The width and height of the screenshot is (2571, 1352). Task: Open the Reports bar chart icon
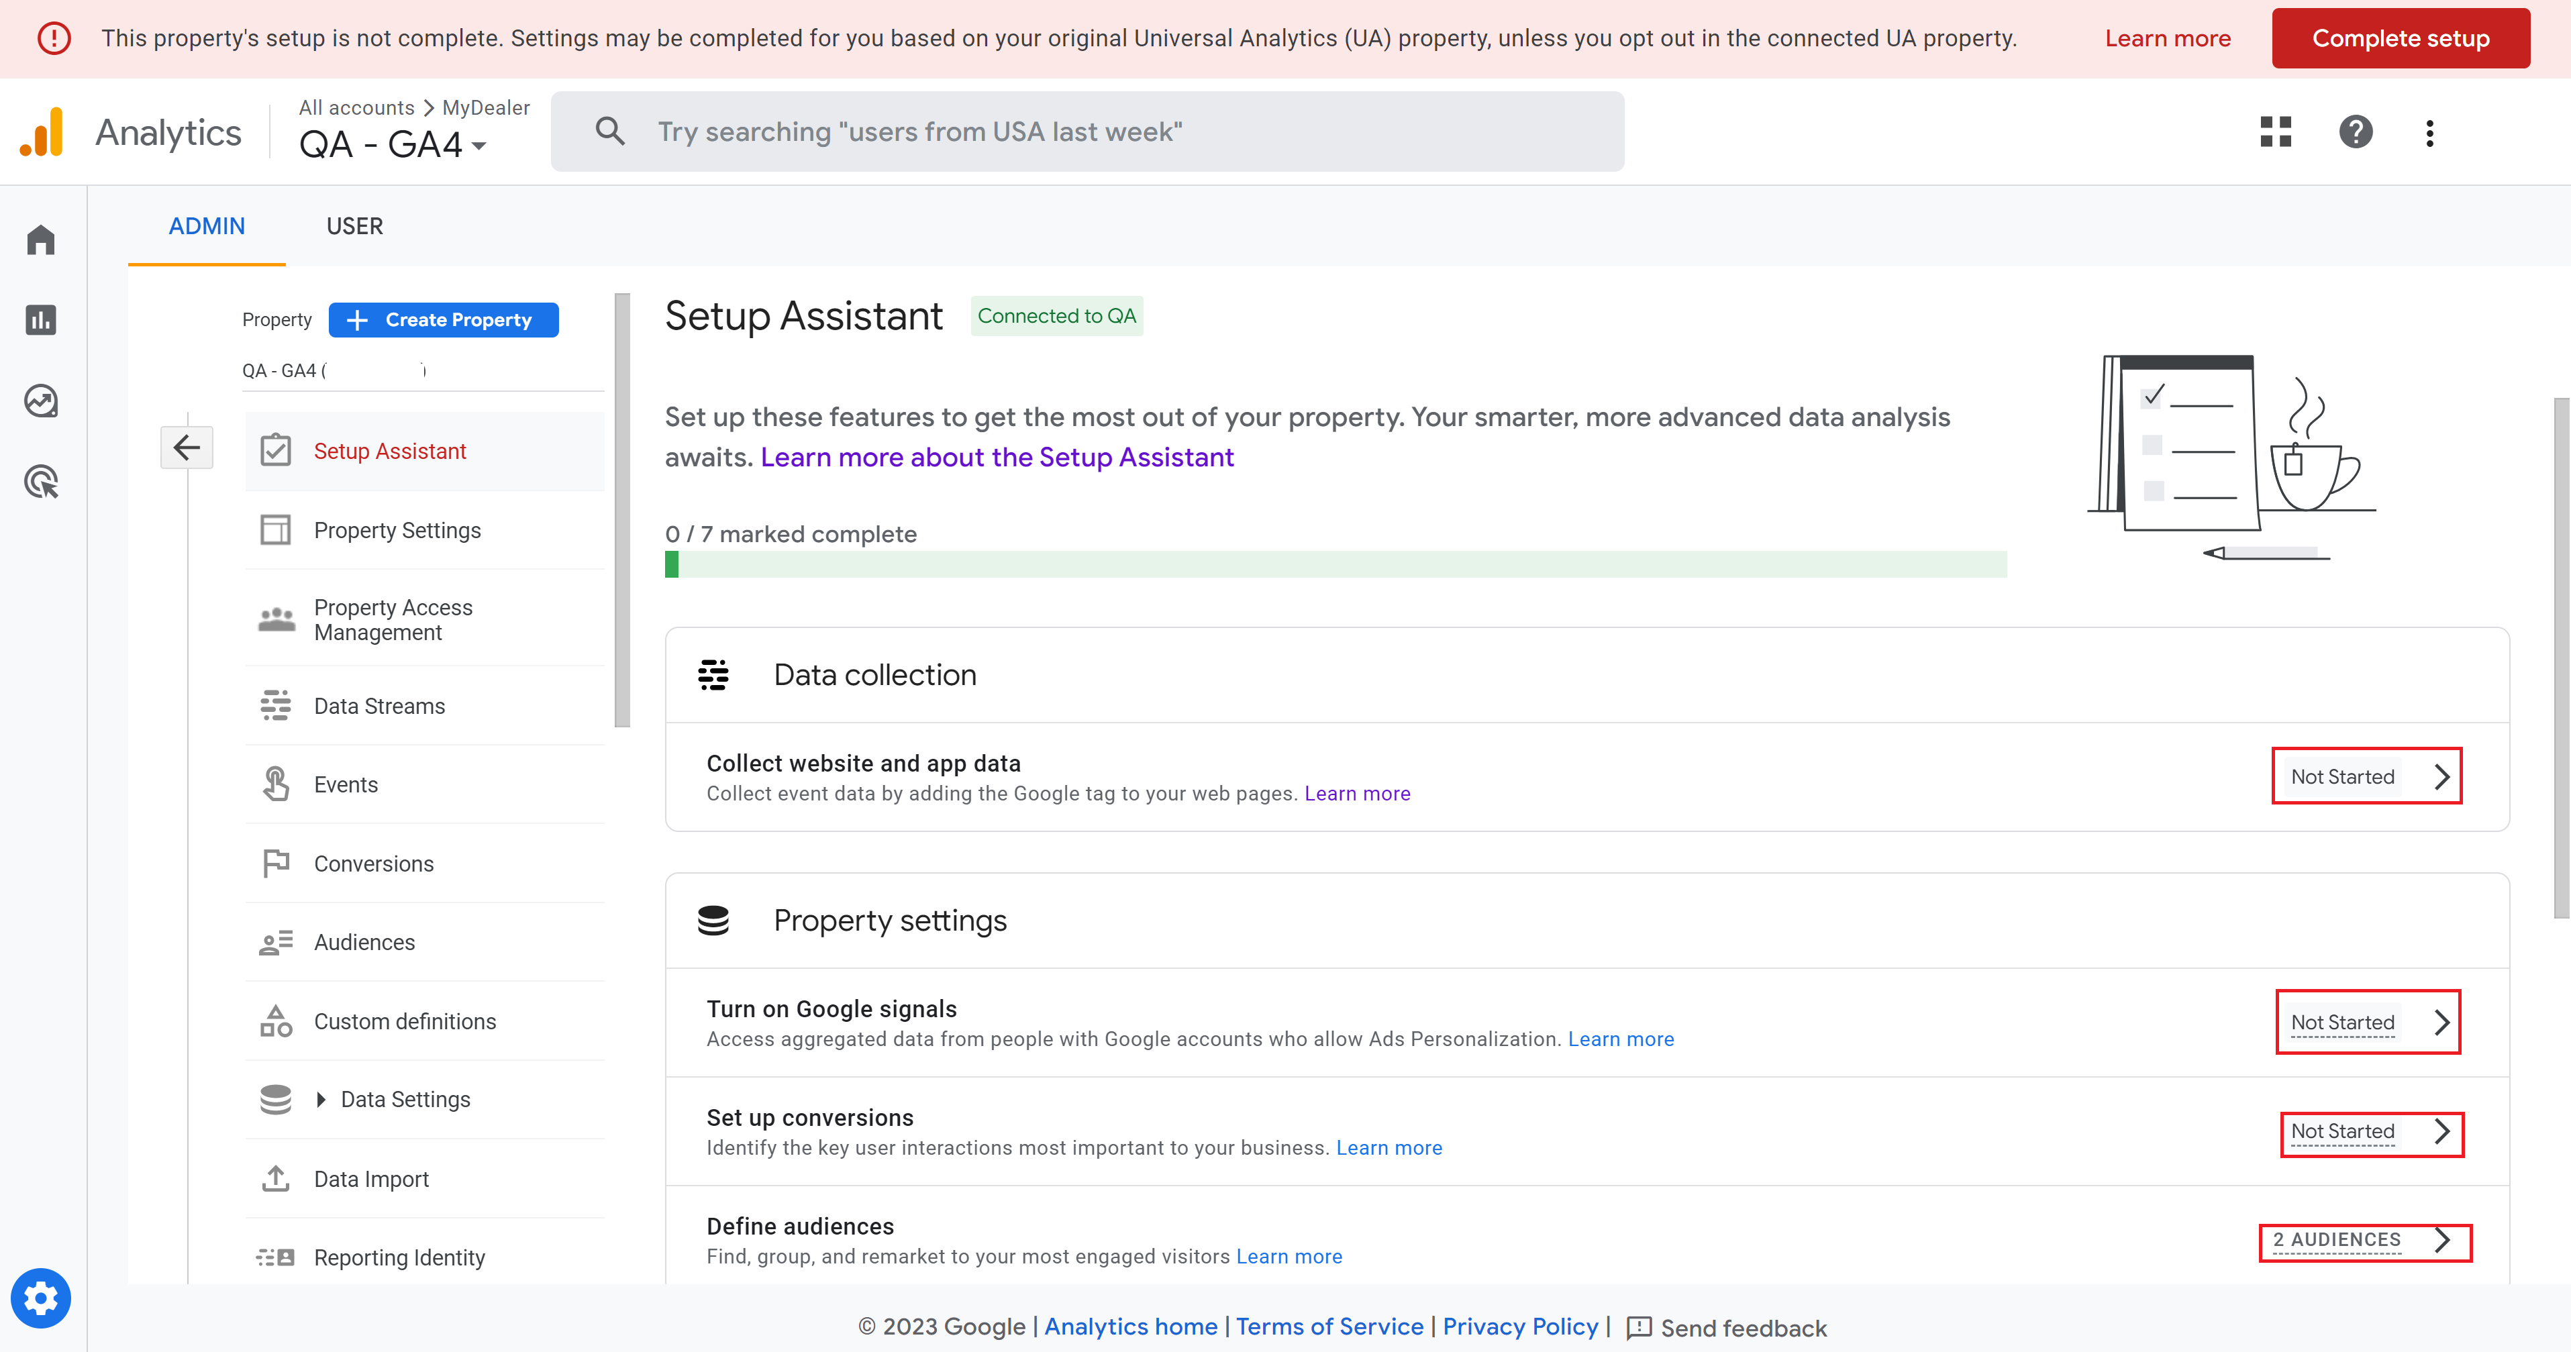41,320
